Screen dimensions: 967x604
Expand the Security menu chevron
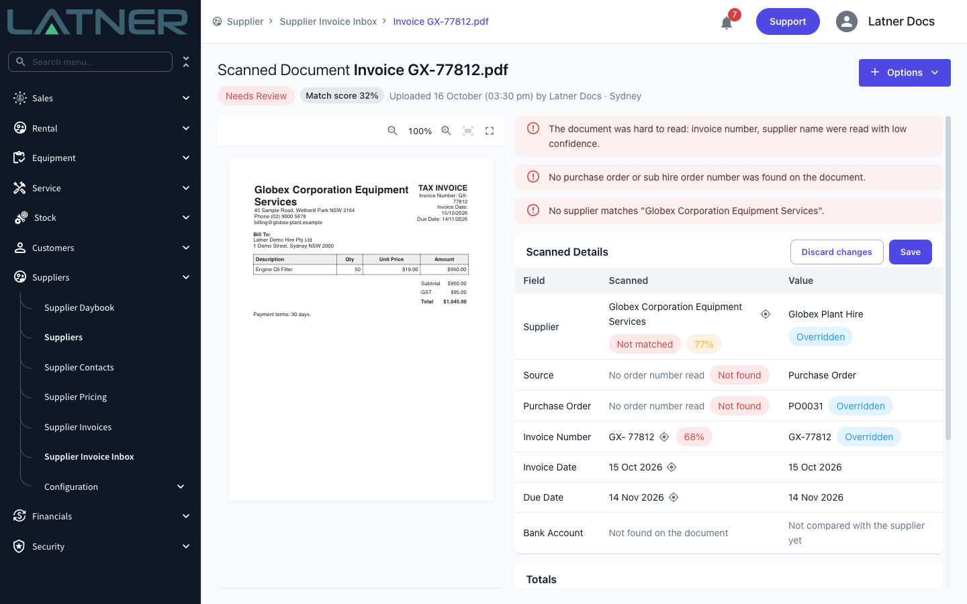pos(186,546)
